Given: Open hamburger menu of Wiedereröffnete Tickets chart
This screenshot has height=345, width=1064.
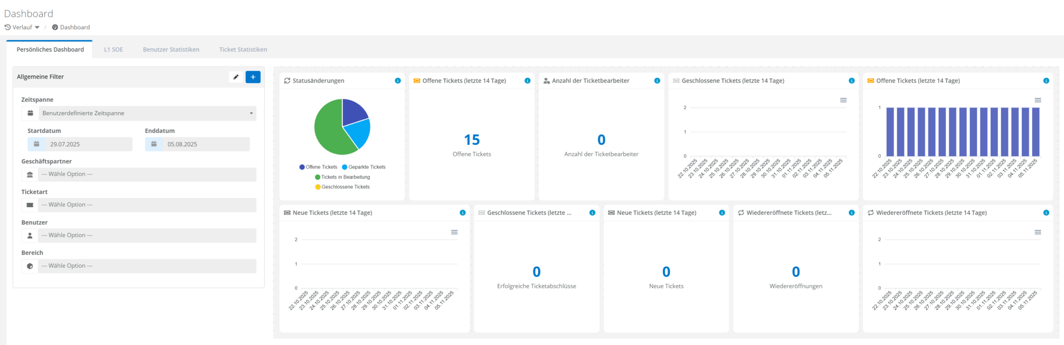Looking at the screenshot, I should (1038, 232).
